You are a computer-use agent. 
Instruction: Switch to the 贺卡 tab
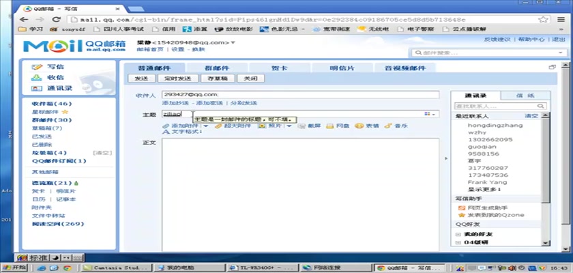click(280, 68)
